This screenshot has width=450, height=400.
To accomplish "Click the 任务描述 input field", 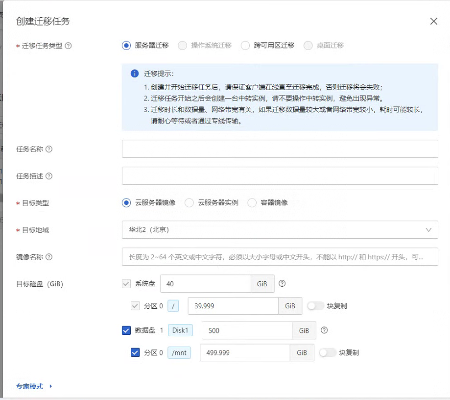I will [280, 176].
